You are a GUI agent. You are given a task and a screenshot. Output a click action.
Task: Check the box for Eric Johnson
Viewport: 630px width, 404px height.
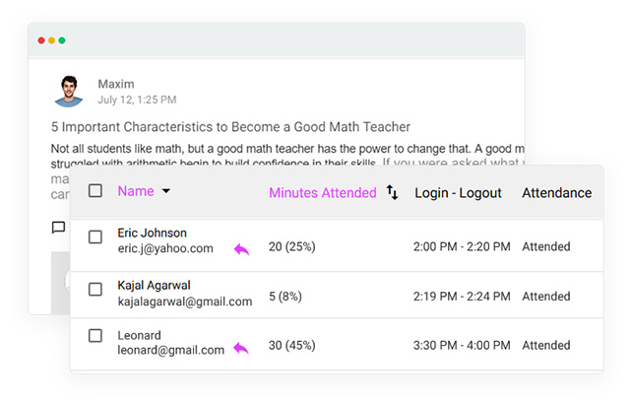coord(95,237)
